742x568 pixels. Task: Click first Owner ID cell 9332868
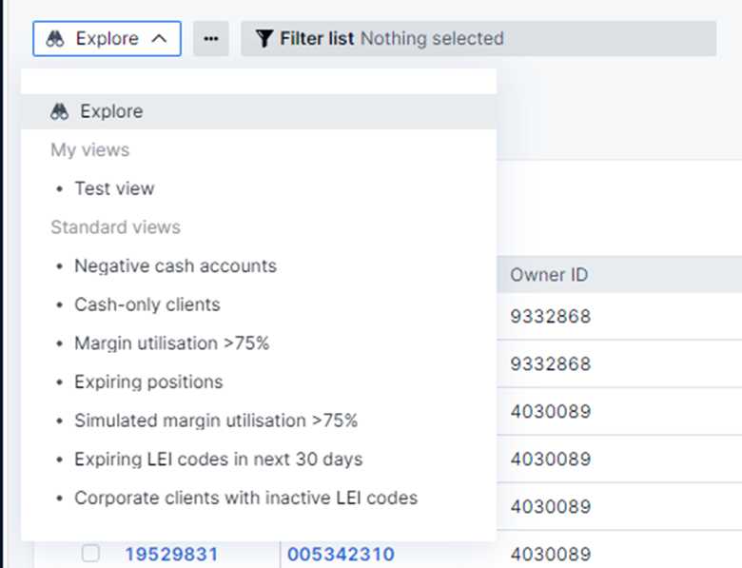click(x=550, y=316)
